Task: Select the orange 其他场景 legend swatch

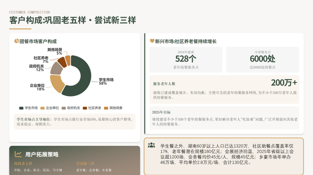Action: click(106, 108)
